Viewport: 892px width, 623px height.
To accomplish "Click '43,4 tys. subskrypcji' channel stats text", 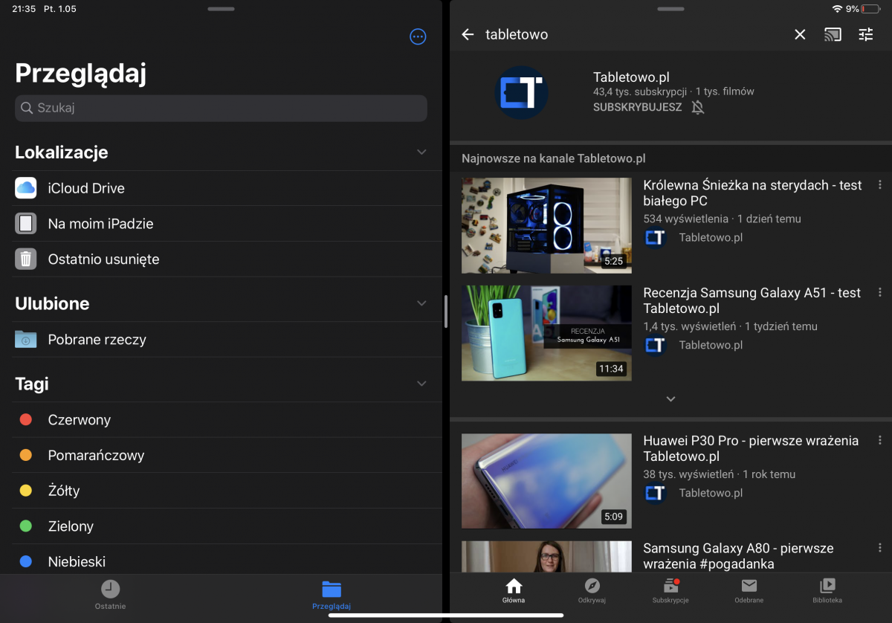I will point(640,91).
